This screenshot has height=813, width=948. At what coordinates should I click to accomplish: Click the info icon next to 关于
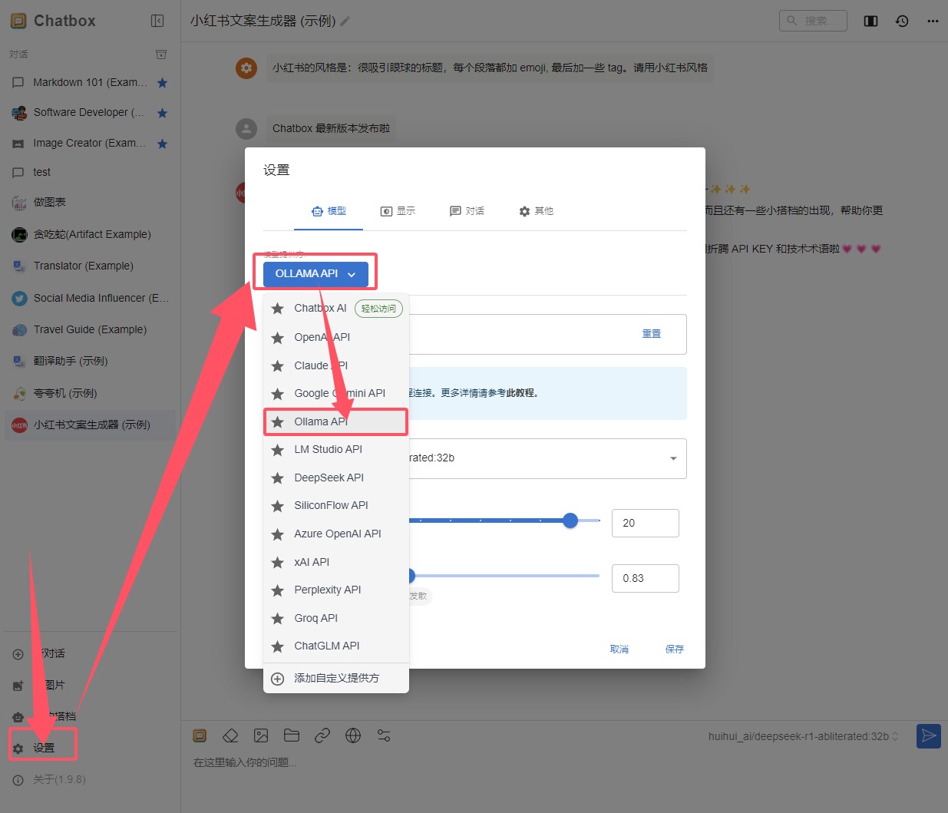point(18,780)
